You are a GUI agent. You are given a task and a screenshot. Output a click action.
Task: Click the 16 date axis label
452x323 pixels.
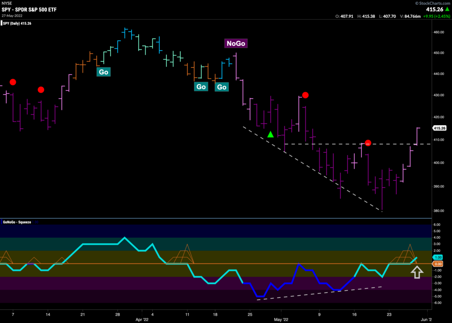[x=354, y=314]
